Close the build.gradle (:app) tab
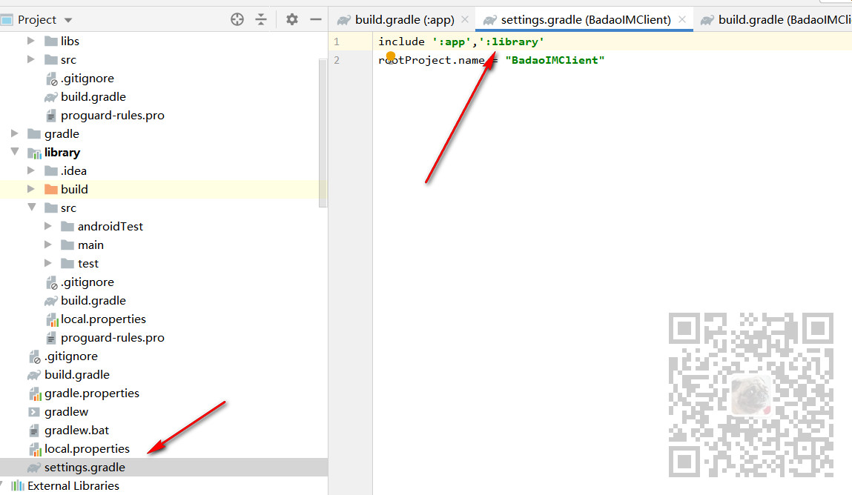 [x=465, y=19]
